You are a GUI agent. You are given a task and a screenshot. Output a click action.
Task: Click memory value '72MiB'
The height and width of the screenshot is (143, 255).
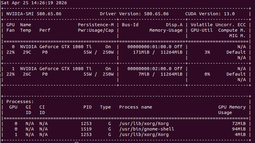pyautogui.click(x=239, y=123)
